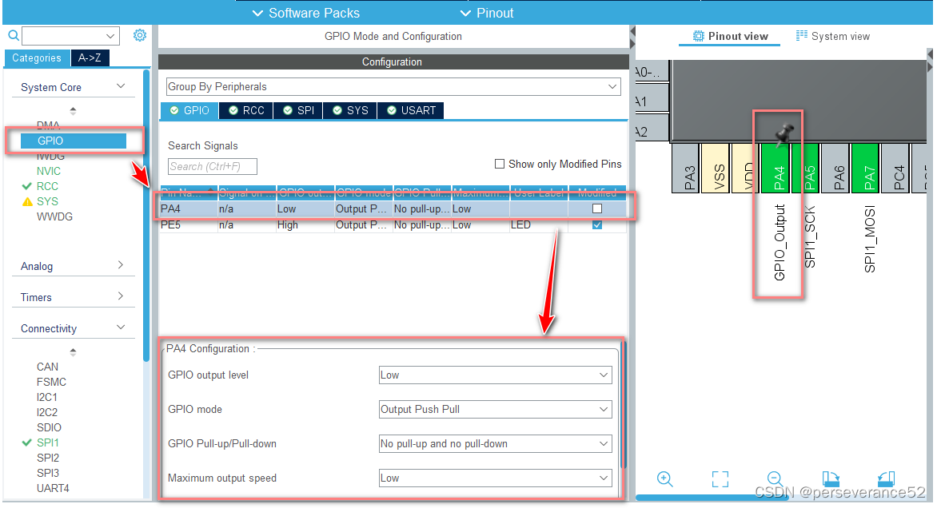937x508 pixels.
Task: Click the left panel vertical scrollbar
Action: (146, 215)
